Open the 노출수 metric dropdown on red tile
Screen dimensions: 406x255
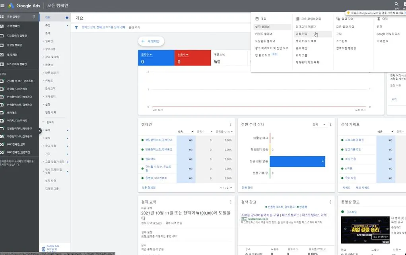click(x=183, y=55)
